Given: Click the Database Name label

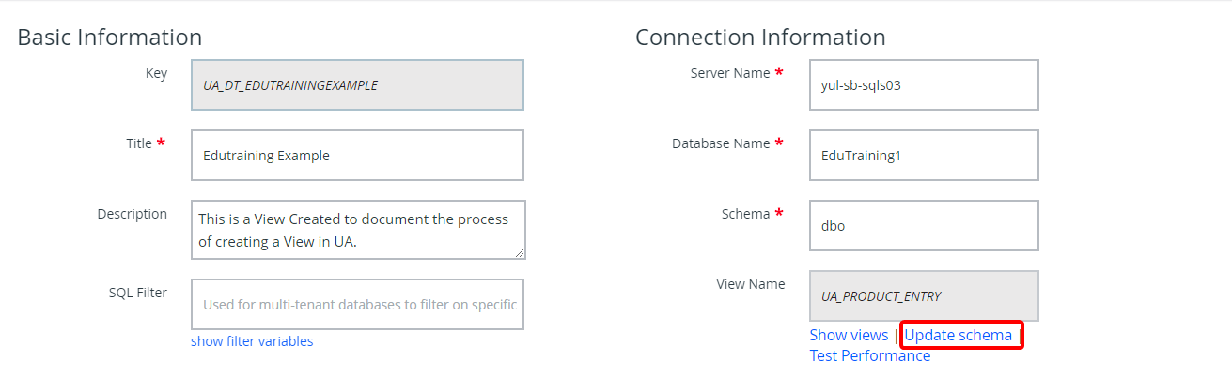Looking at the screenshot, I should click(721, 143).
